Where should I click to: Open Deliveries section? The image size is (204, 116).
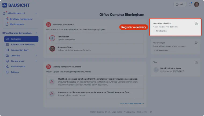click(x=15, y=56)
